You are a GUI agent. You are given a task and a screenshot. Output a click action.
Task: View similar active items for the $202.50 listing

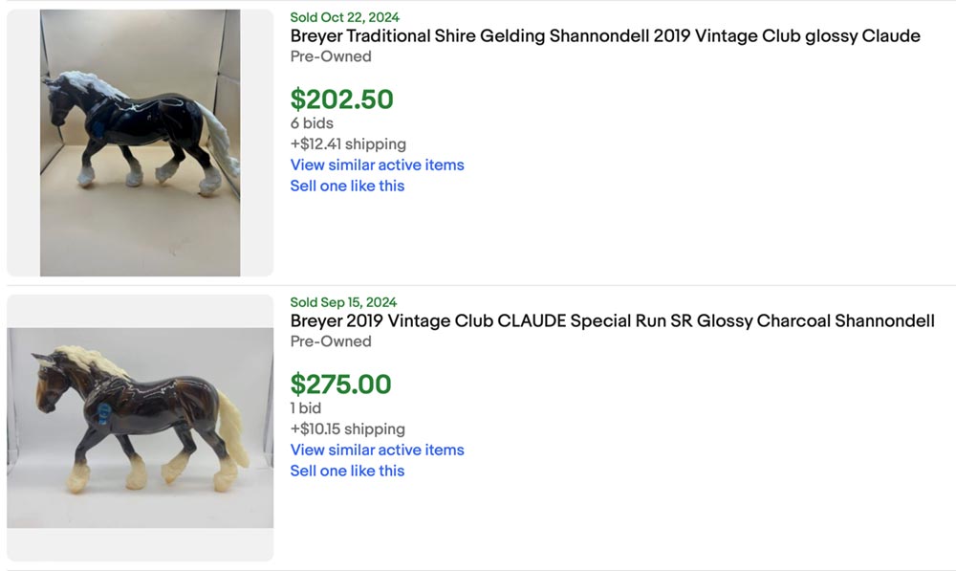(x=377, y=165)
